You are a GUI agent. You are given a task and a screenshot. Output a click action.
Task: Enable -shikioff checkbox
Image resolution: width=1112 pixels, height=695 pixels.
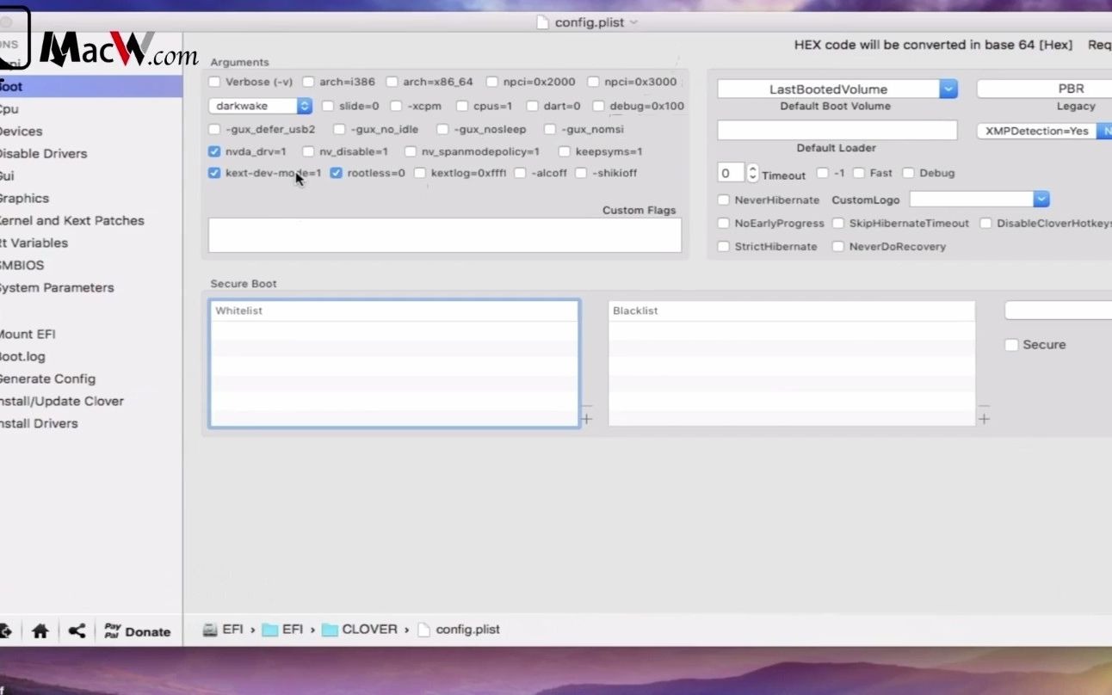coord(581,173)
